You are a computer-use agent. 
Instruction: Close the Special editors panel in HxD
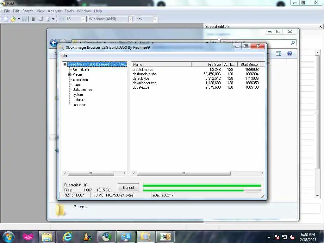point(321,27)
